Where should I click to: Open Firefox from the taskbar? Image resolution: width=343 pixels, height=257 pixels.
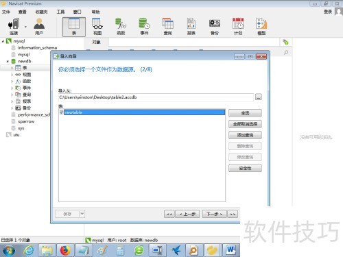(65, 250)
